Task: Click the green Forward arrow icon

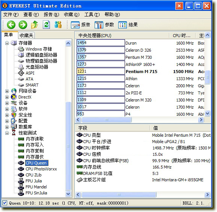Action: pyautogui.click(x=23, y=25)
